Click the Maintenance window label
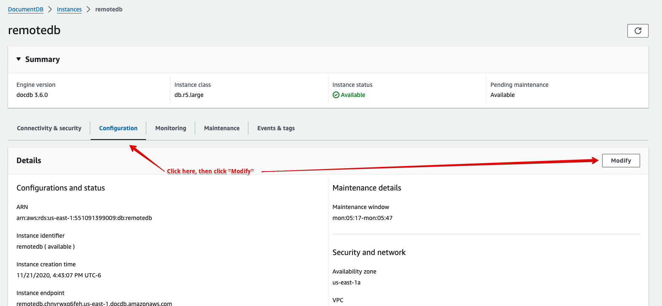Image resolution: width=662 pixels, height=306 pixels. point(361,207)
